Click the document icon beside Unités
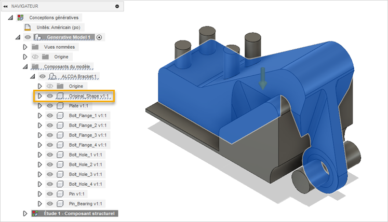Screen dimensions: 388x222 click(x=28, y=27)
